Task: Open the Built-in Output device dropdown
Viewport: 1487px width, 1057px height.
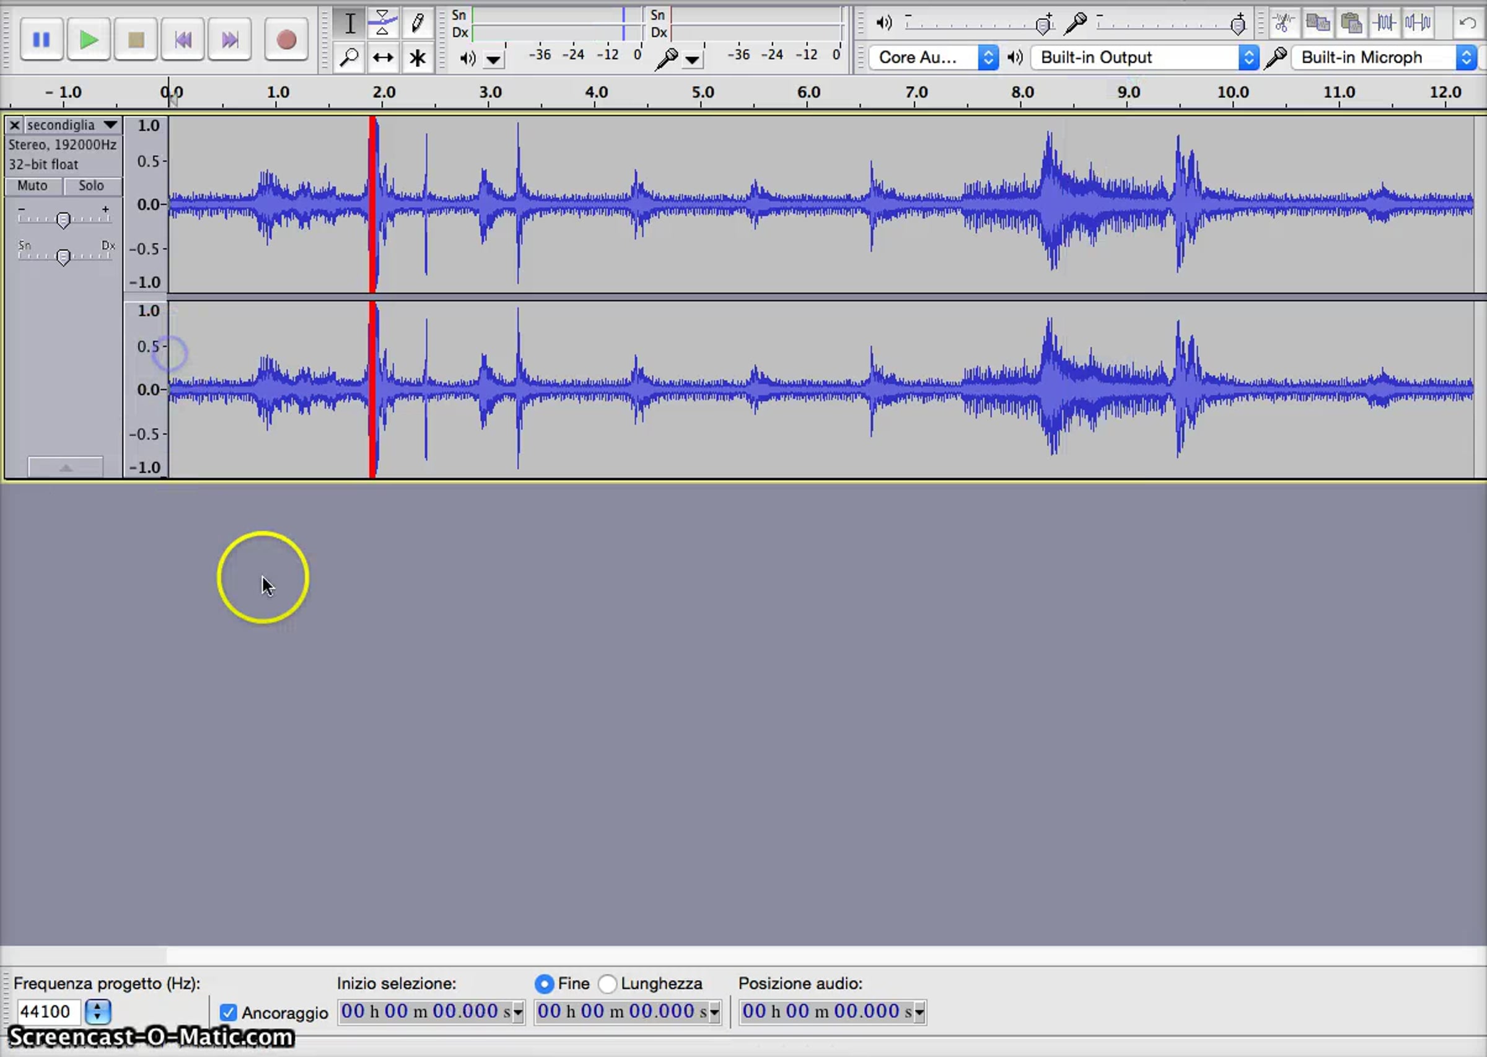Action: point(1145,57)
